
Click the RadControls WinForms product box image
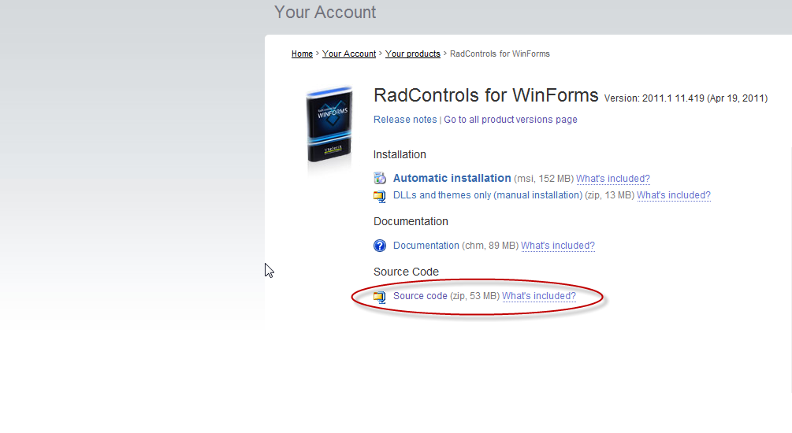(x=329, y=126)
